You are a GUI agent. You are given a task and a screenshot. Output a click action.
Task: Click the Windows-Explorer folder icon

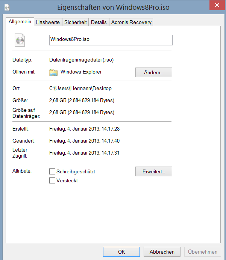click(x=53, y=72)
